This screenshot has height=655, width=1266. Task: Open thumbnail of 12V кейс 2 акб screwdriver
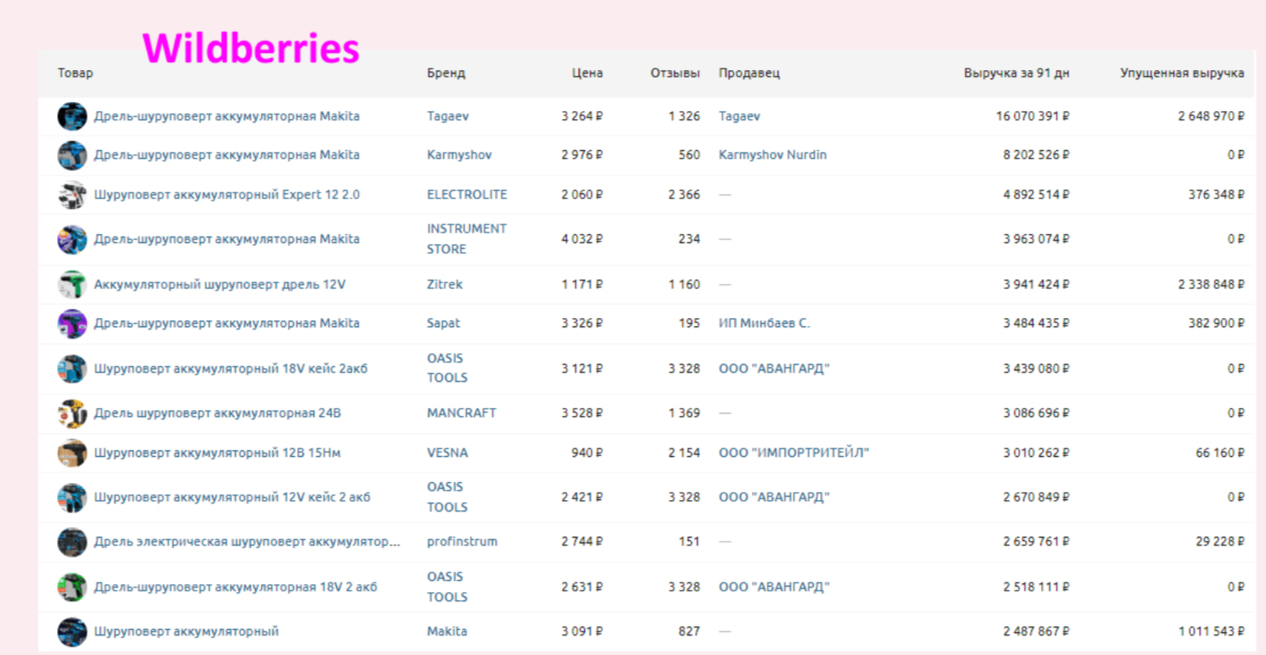point(72,498)
